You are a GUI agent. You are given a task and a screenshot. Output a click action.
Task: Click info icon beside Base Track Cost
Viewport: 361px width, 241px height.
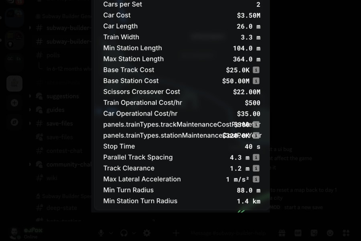pos(256,70)
